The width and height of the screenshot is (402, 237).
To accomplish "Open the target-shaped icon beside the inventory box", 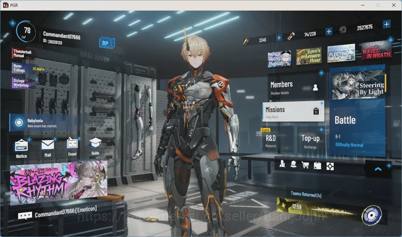I will point(330,167).
